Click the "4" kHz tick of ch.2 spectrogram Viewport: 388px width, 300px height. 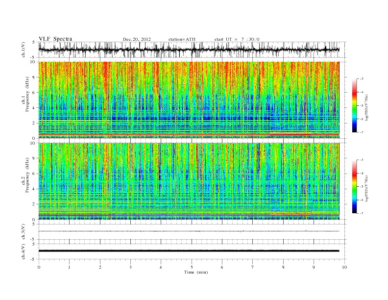coord(34,189)
